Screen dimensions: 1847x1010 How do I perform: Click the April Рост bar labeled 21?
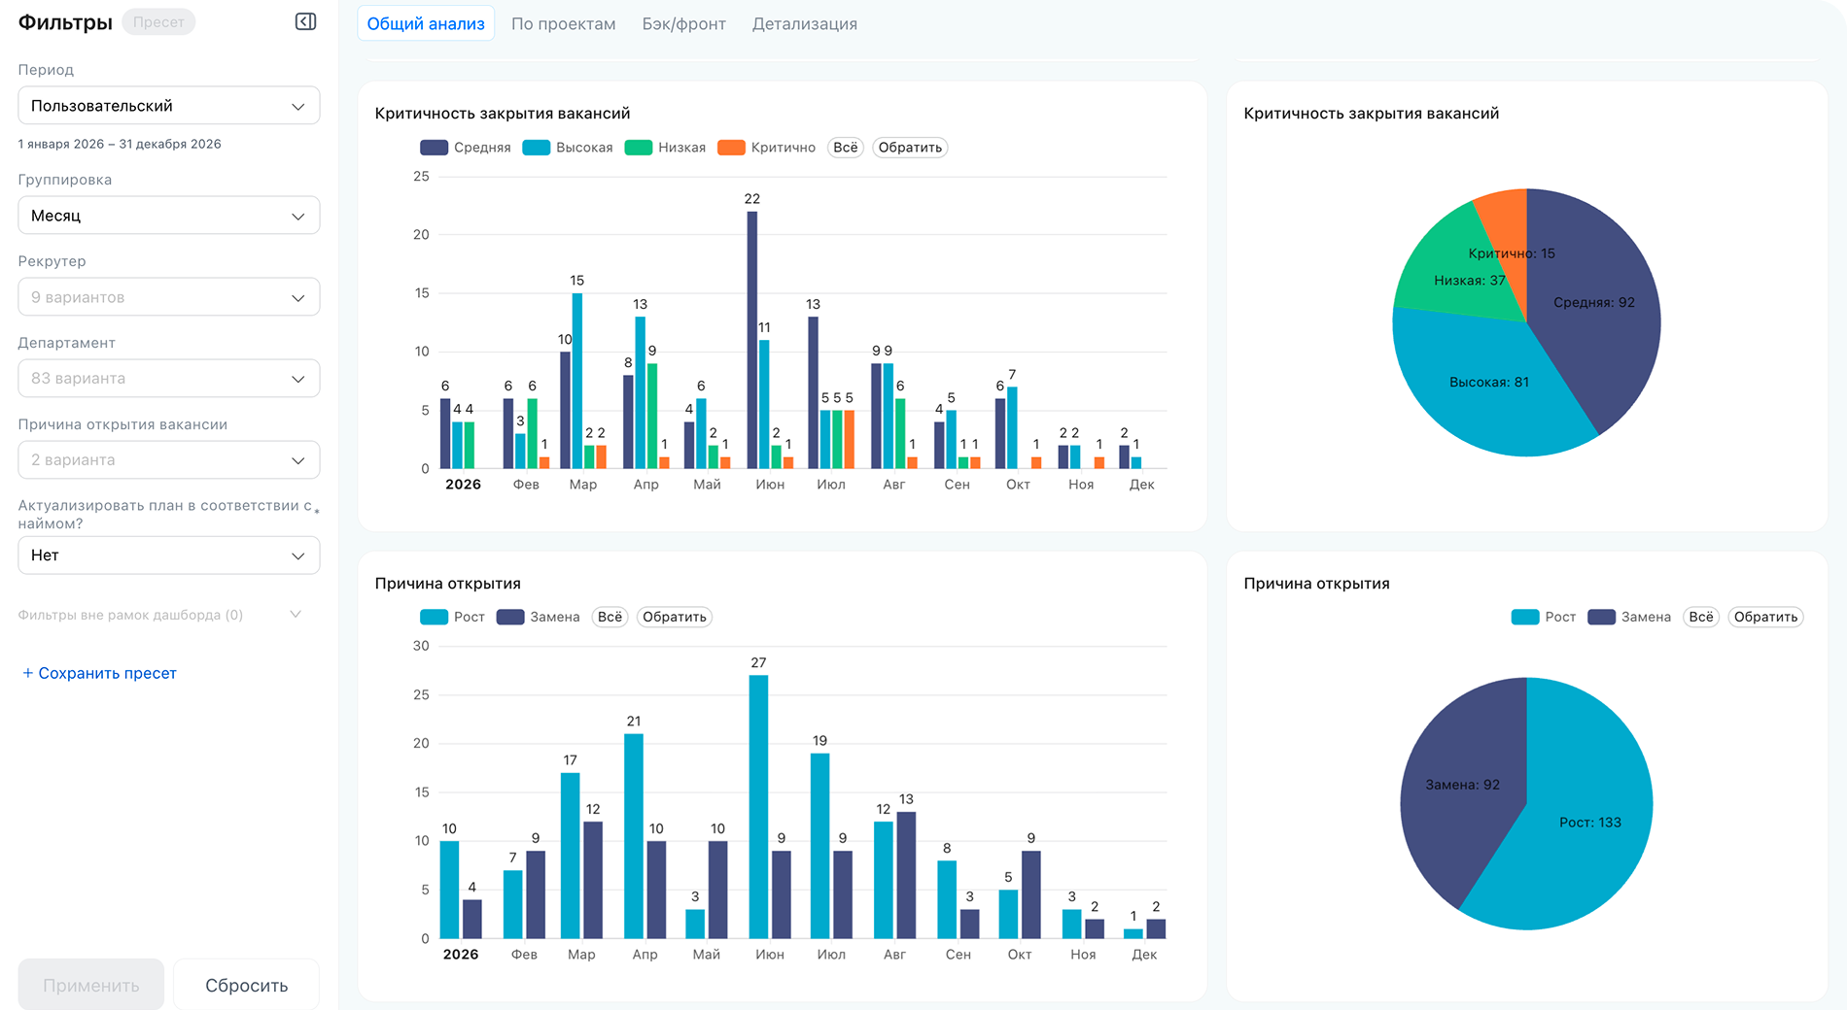click(634, 835)
